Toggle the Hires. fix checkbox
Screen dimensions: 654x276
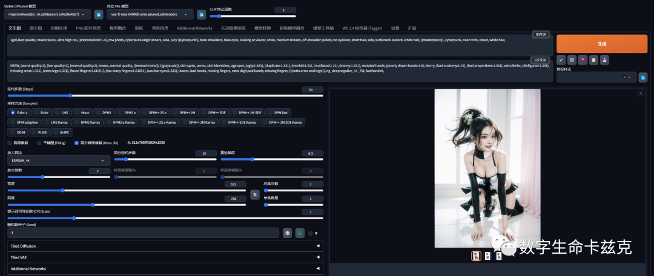76,143
